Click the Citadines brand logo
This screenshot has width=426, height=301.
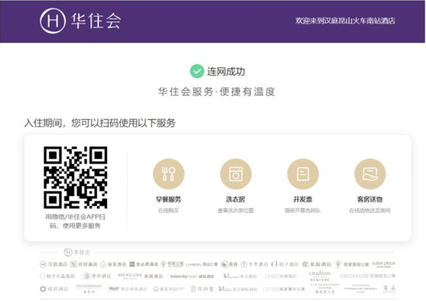tap(320, 275)
